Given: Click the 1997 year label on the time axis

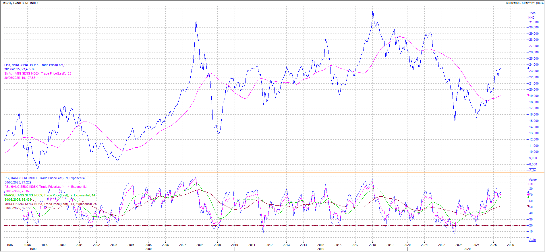Looking at the screenshot, I should click(x=10, y=245).
